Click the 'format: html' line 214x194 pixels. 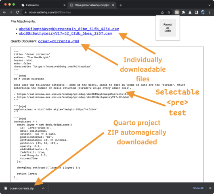coord(23,60)
